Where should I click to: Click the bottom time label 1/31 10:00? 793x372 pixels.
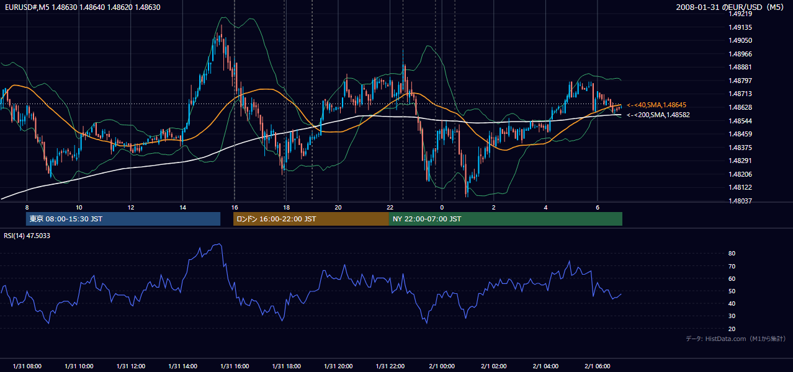(x=79, y=366)
